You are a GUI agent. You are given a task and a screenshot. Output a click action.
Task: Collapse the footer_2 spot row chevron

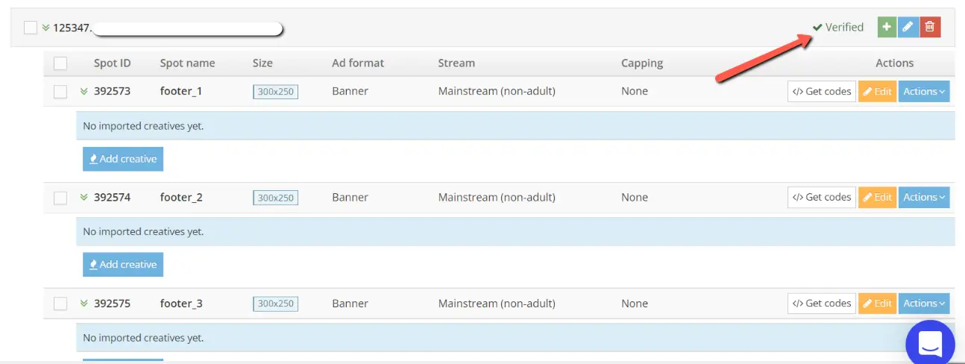coord(84,198)
